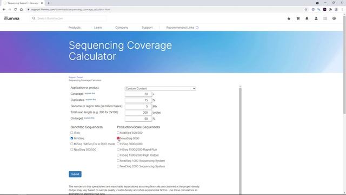Click the browser forward arrow
The height and width of the screenshot is (195, 346).
tap(10, 10)
